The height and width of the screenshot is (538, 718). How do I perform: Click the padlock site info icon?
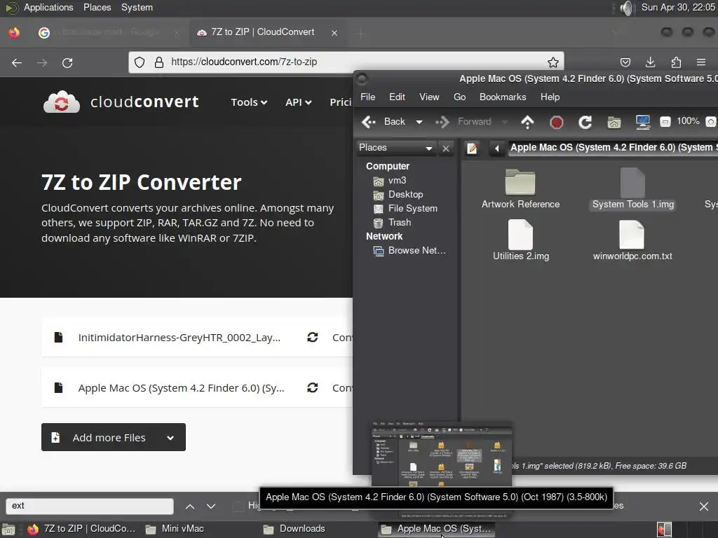pos(159,62)
